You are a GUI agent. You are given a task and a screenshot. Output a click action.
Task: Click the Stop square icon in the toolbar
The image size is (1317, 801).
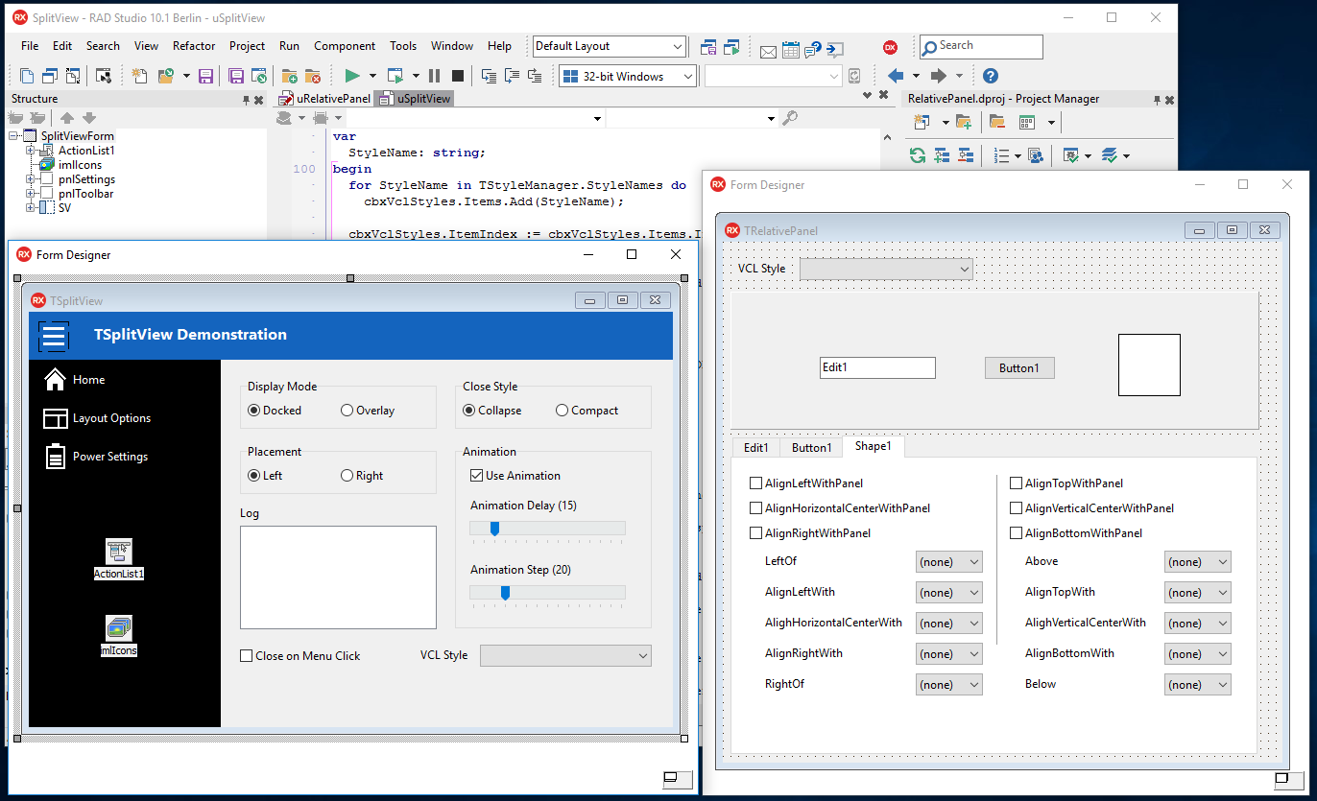point(458,76)
